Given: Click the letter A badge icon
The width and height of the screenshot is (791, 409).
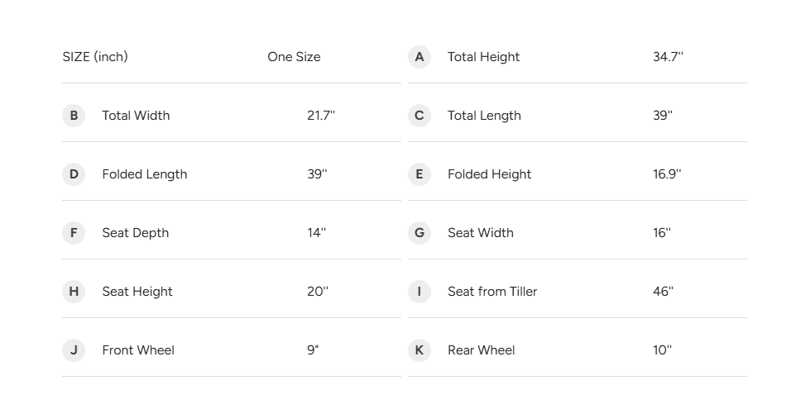Looking at the screenshot, I should pyautogui.click(x=419, y=57).
